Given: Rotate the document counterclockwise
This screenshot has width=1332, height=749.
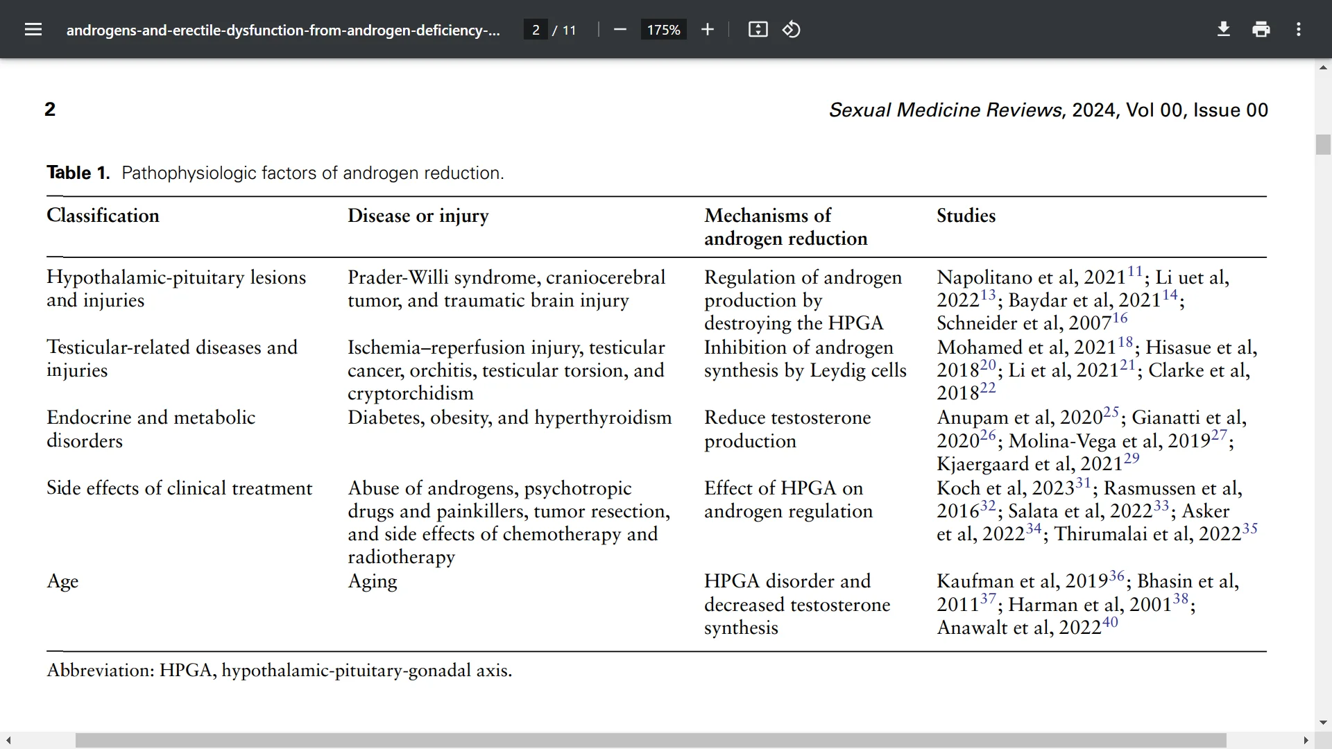Looking at the screenshot, I should 792,29.
